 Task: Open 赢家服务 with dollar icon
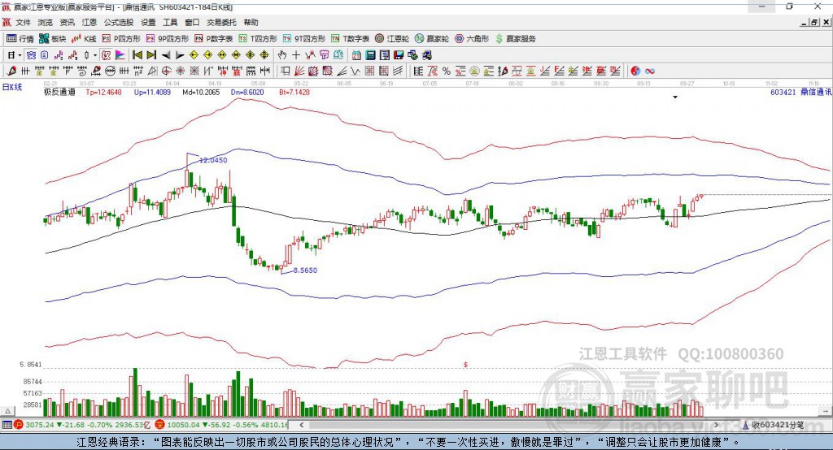click(515, 39)
